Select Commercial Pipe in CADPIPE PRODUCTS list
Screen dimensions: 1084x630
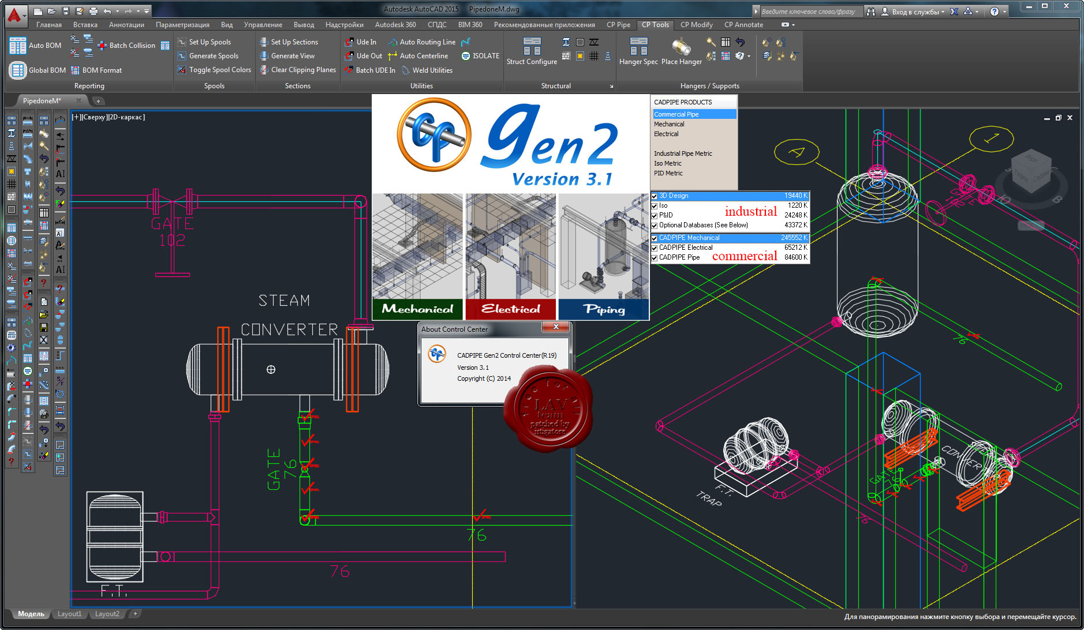[x=694, y=114]
